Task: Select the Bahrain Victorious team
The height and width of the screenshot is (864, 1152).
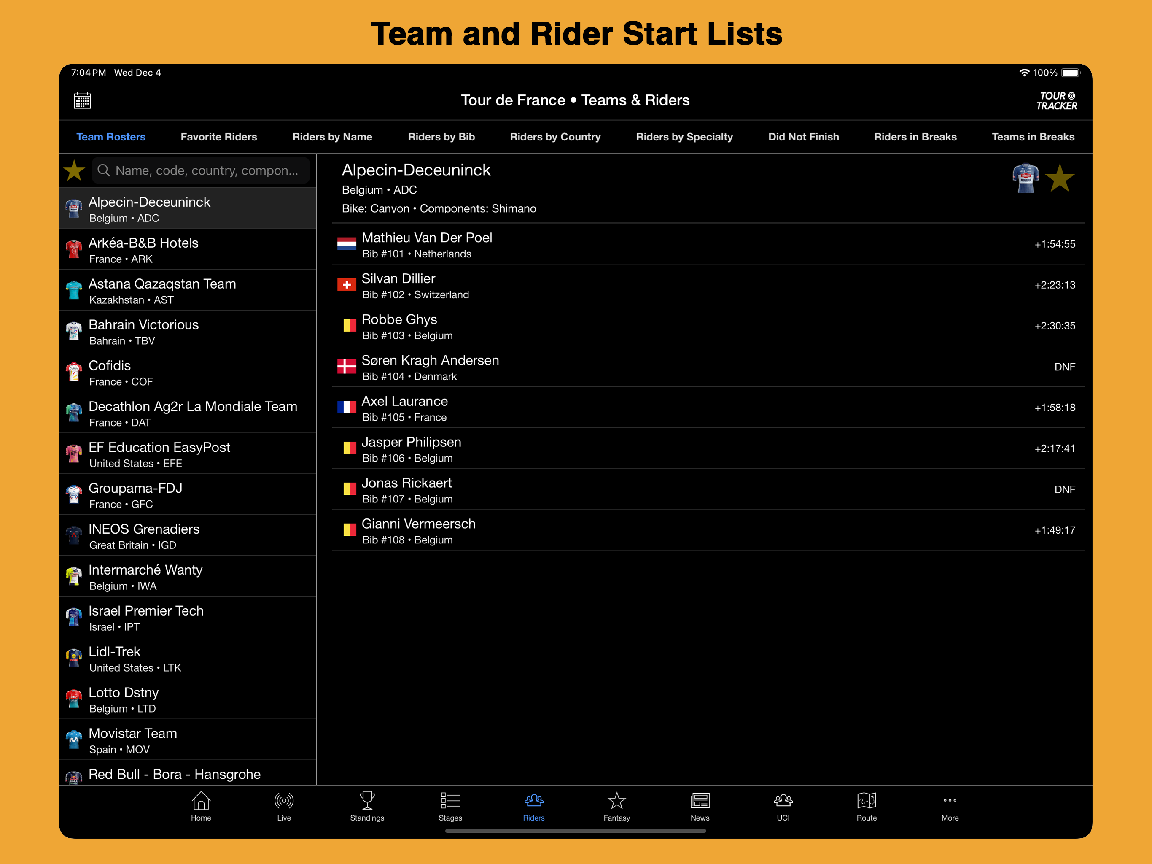Action: click(188, 332)
